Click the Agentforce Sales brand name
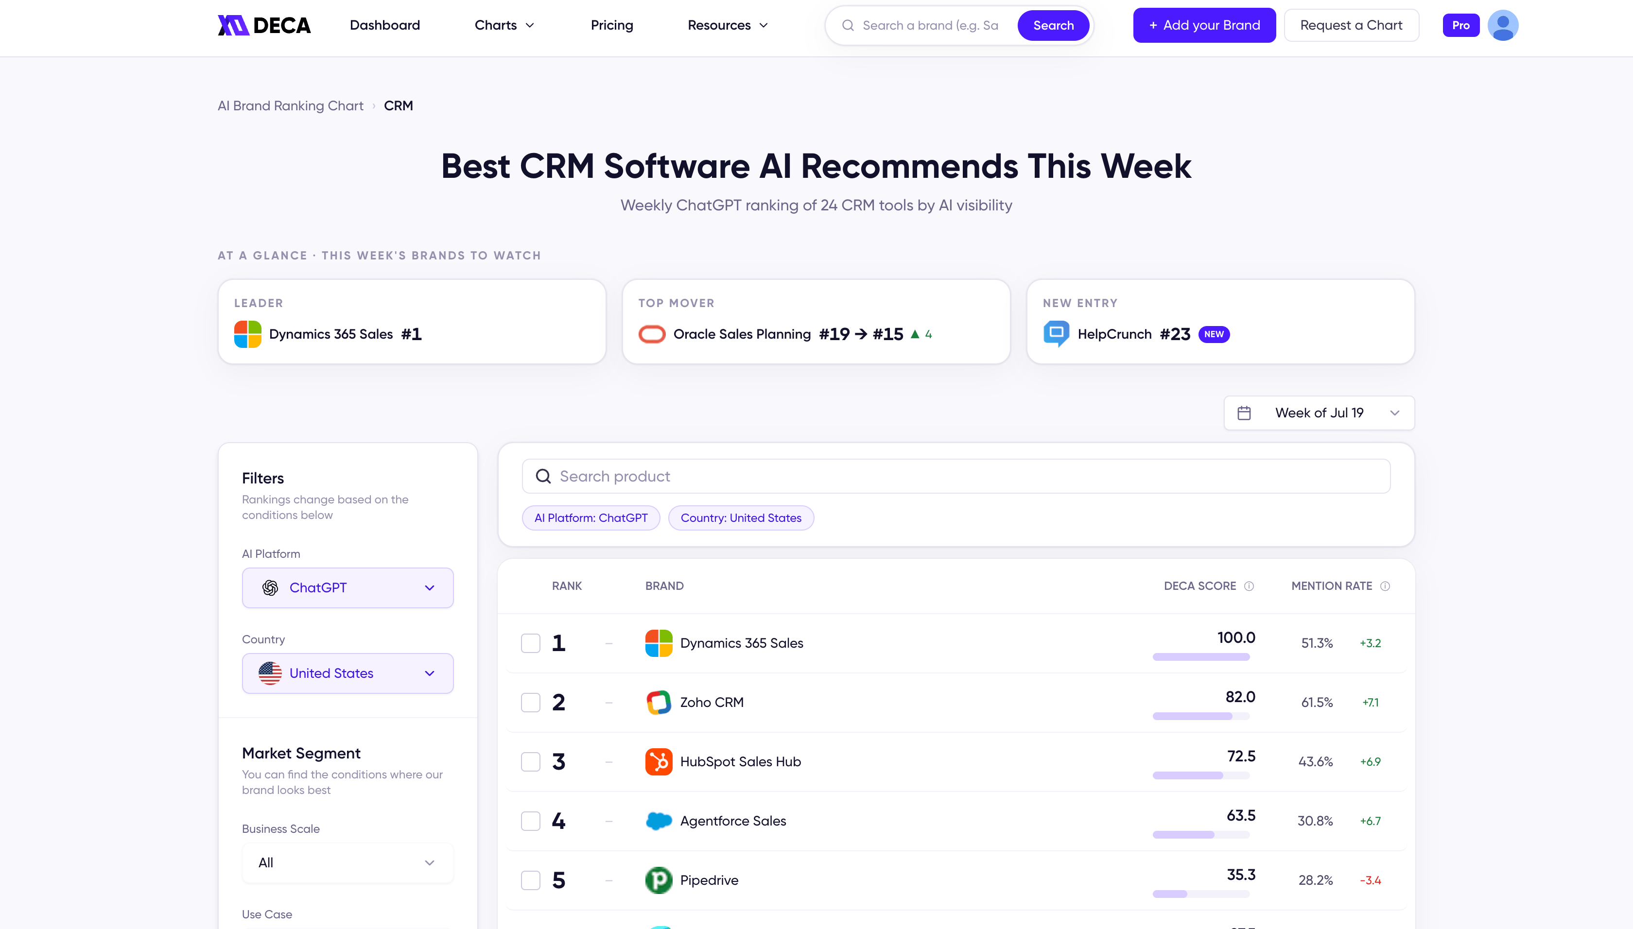Viewport: 1633px width, 929px height. point(732,821)
